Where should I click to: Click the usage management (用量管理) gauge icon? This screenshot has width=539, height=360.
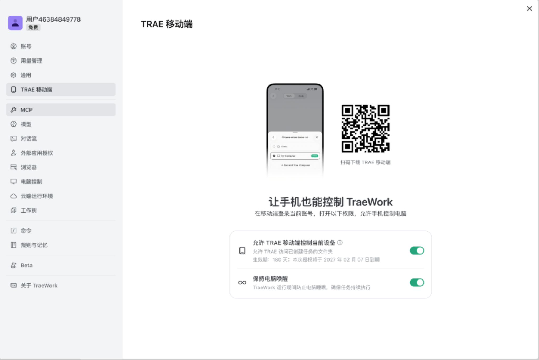pos(13,61)
